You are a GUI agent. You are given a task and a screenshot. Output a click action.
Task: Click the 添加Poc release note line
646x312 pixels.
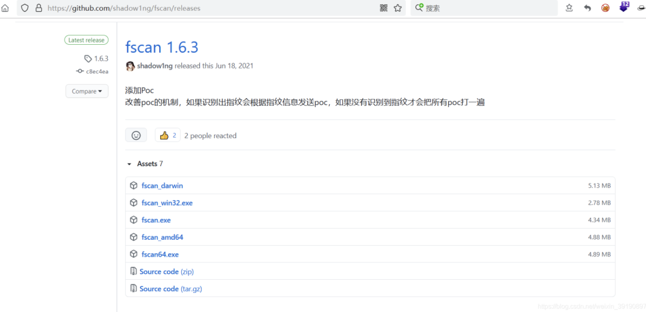139,91
